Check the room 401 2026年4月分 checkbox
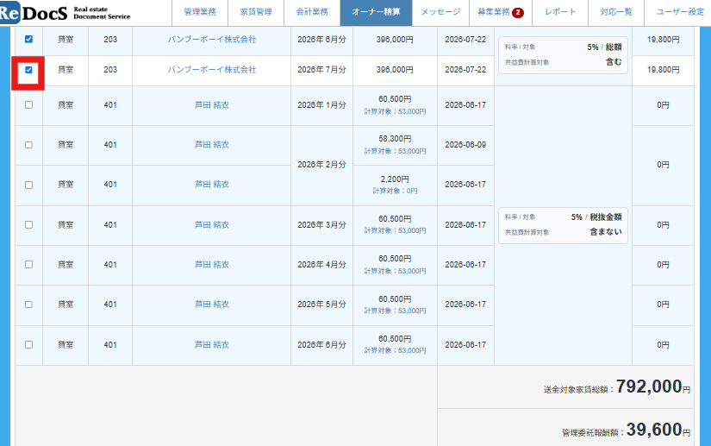Screen dimensions: 711x446 pyautogui.click(x=28, y=264)
